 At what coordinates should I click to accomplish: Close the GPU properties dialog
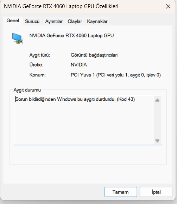point(168,6)
